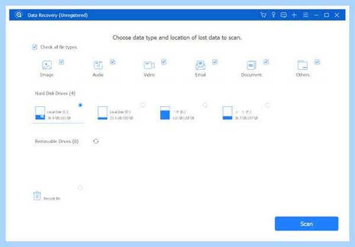Click the Audio file type icon

[98, 65]
